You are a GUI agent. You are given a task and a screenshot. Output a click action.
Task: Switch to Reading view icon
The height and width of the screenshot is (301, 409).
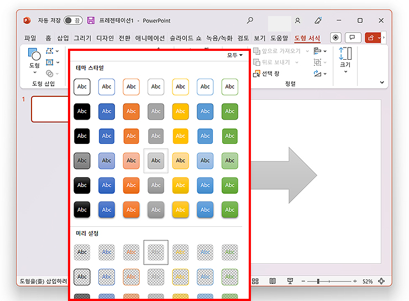click(272, 281)
